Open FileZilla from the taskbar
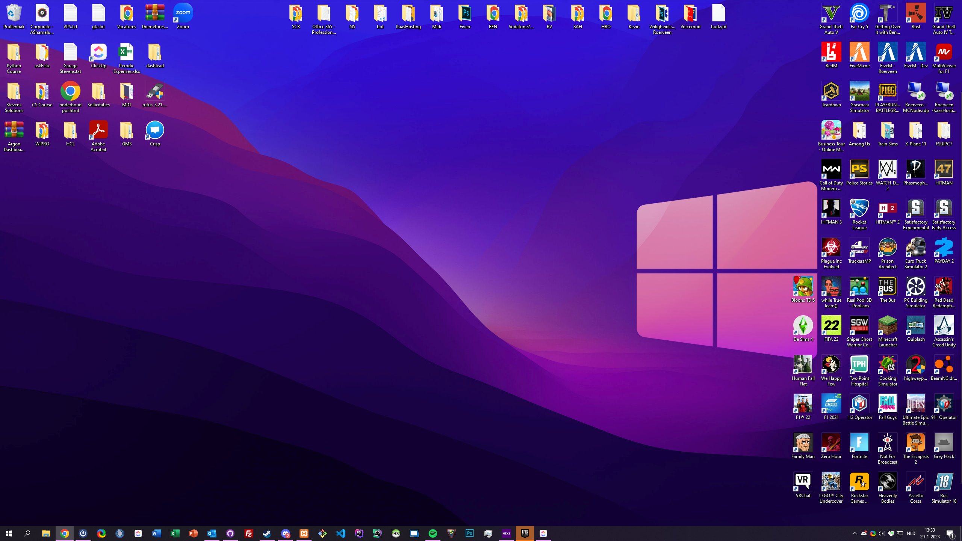The image size is (962, 541). click(248, 533)
